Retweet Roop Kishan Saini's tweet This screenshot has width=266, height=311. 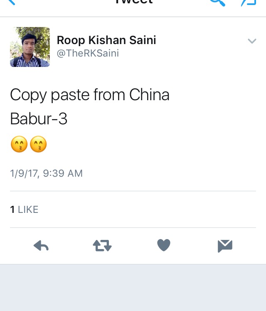pyautogui.click(x=102, y=246)
